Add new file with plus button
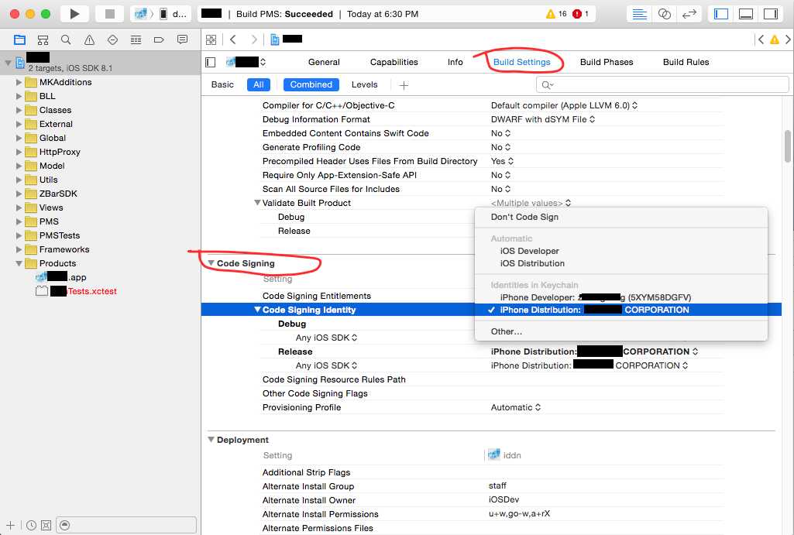Image resolution: width=794 pixels, height=535 pixels. [10, 526]
